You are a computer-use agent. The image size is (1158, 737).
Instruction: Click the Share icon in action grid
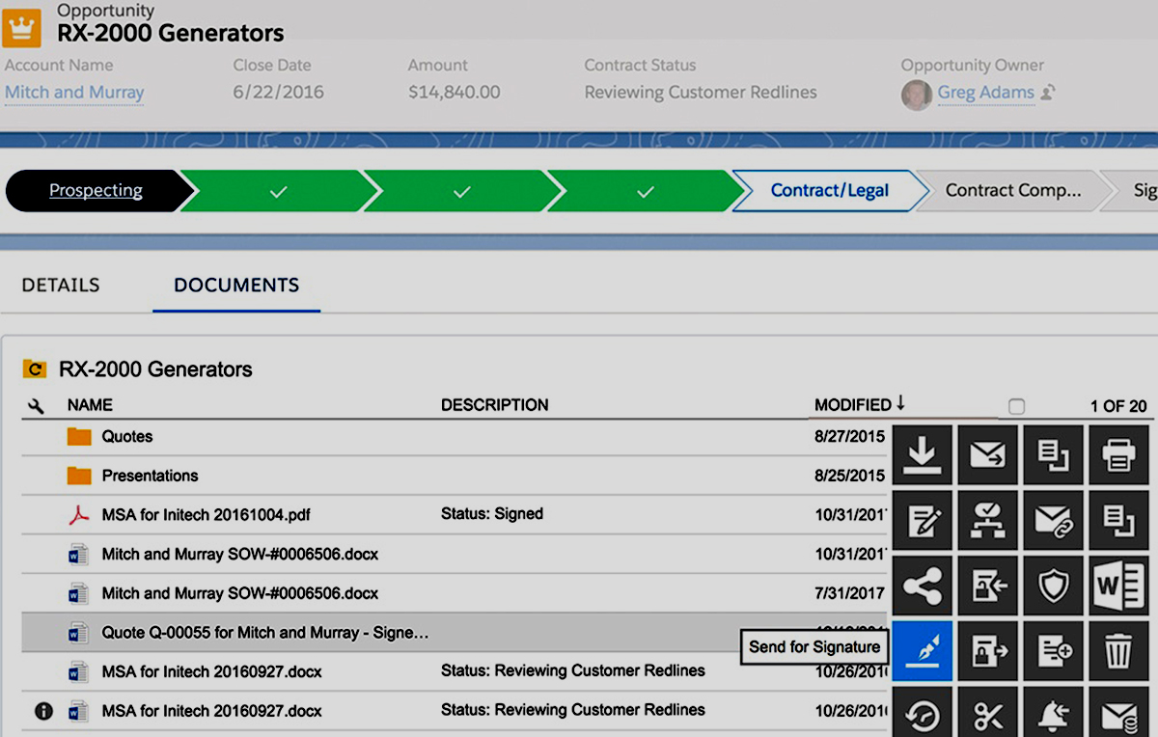[x=922, y=586]
